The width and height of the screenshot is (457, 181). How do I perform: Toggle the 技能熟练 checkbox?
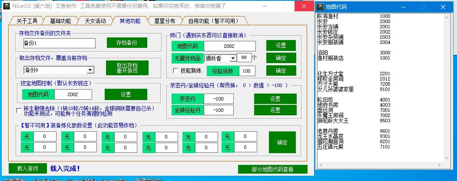pos(176,70)
